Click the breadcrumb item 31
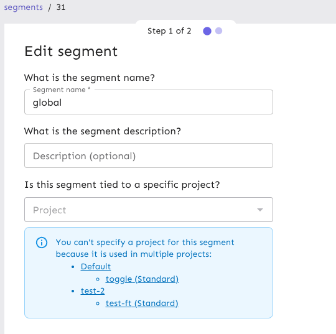The height and width of the screenshot is (334, 336). click(x=60, y=7)
